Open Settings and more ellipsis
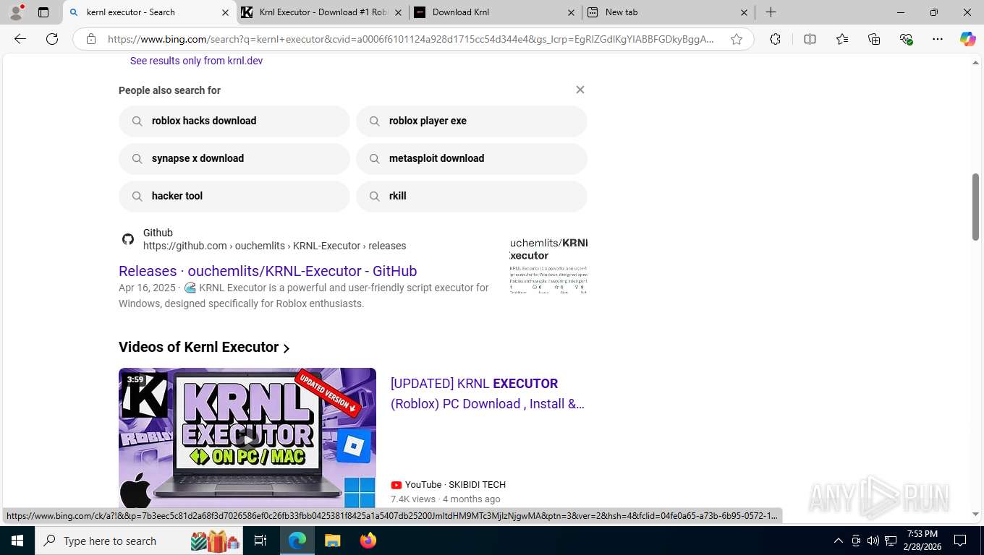Image resolution: width=984 pixels, height=555 pixels. (x=938, y=39)
